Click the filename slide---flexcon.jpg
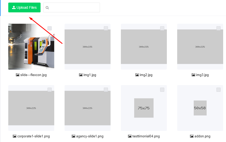226x142 pixels. (33, 75)
